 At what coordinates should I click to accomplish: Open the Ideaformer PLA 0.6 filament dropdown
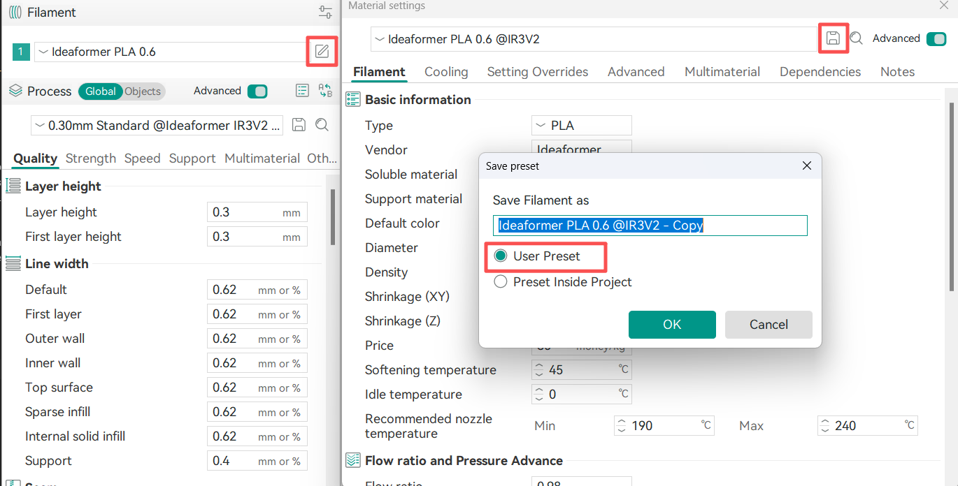[x=171, y=52]
